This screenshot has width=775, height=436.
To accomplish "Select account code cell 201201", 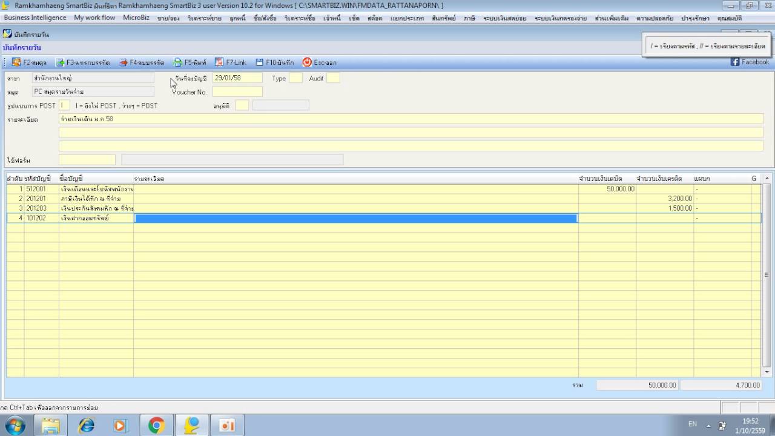I will [41, 199].
